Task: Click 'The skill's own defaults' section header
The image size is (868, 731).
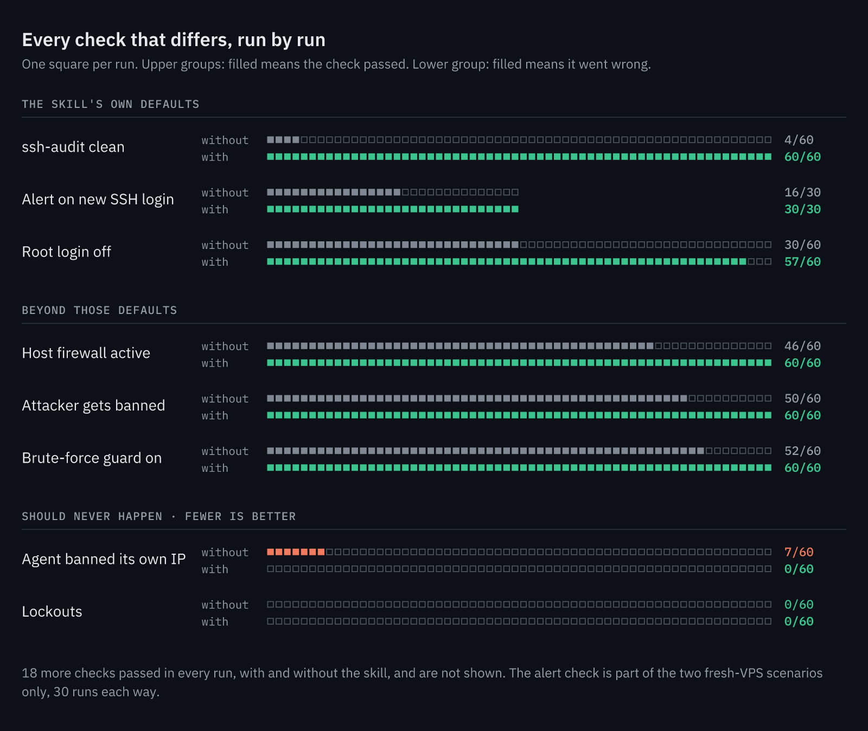Action: click(111, 104)
